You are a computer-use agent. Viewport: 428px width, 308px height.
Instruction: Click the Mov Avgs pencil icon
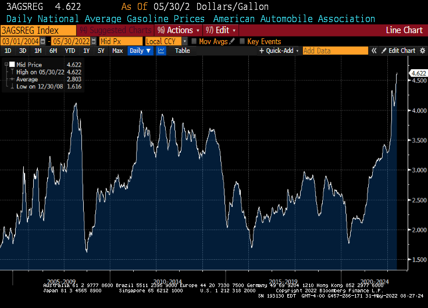[233, 41]
